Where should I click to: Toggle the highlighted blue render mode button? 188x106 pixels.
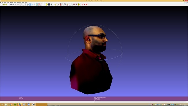coord(30,4)
